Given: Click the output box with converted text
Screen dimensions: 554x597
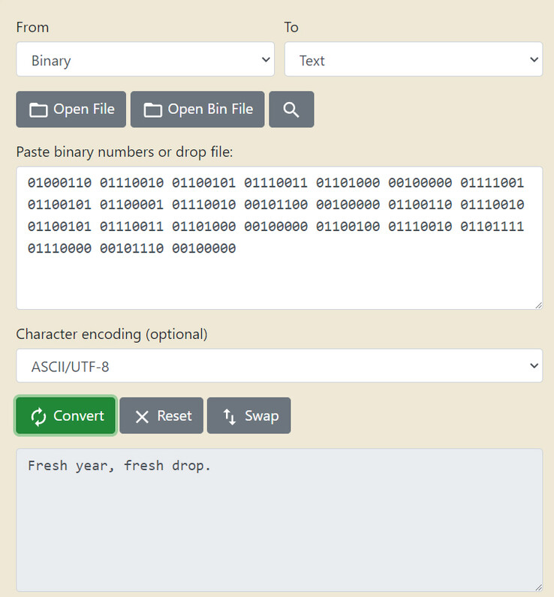Looking at the screenshot, I should coord(279,525).
